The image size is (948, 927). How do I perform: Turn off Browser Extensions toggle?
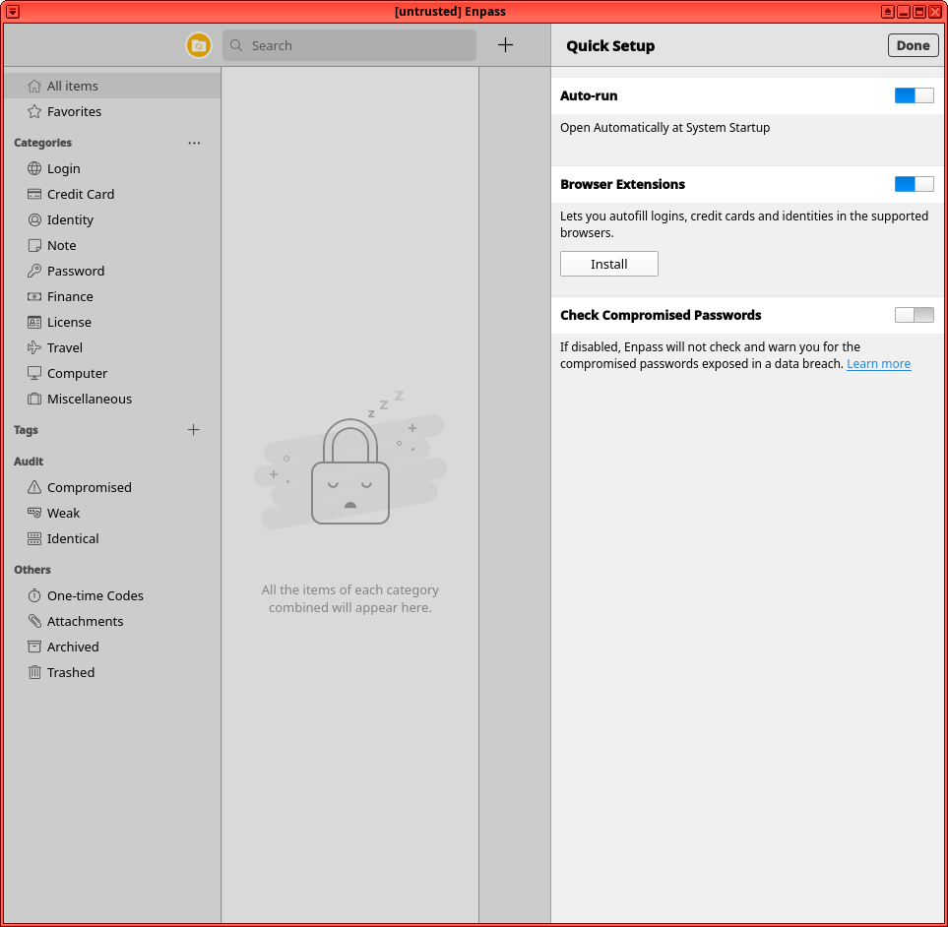point(914,184)
